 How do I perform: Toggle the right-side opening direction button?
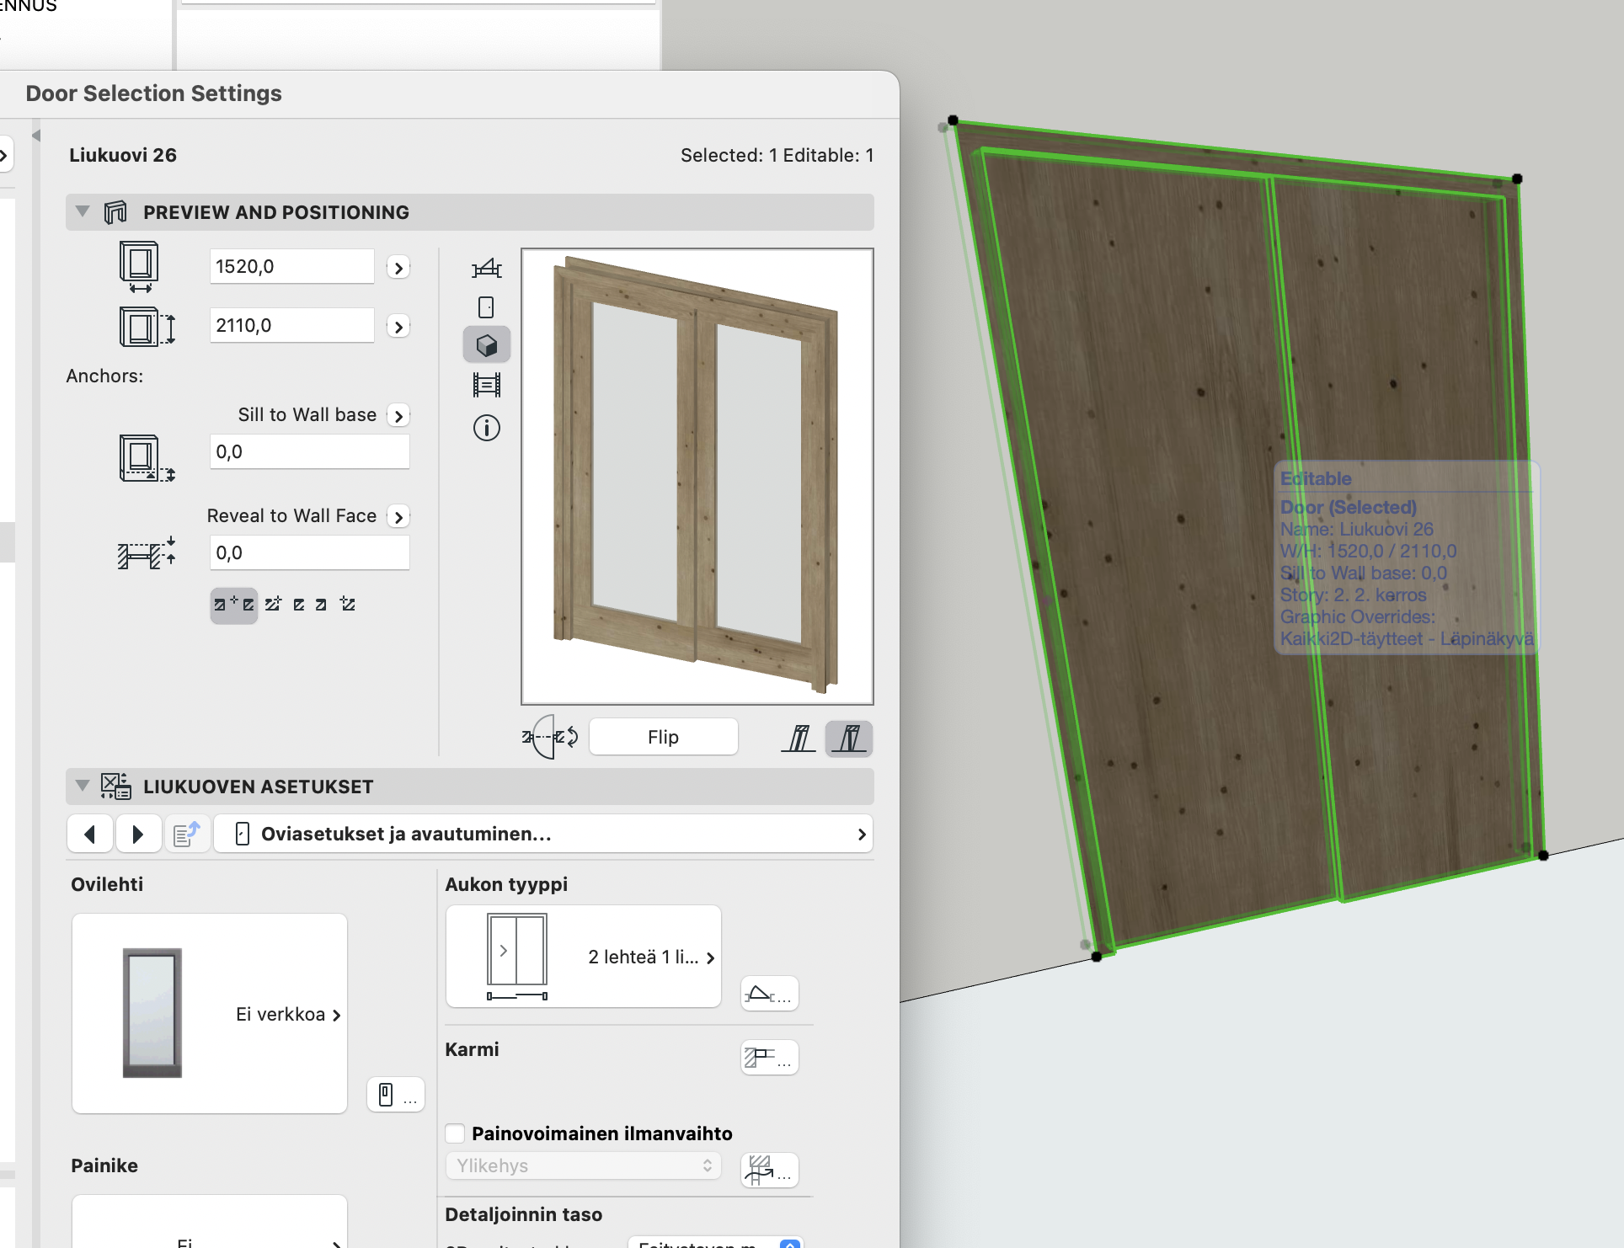pos(848,739)
